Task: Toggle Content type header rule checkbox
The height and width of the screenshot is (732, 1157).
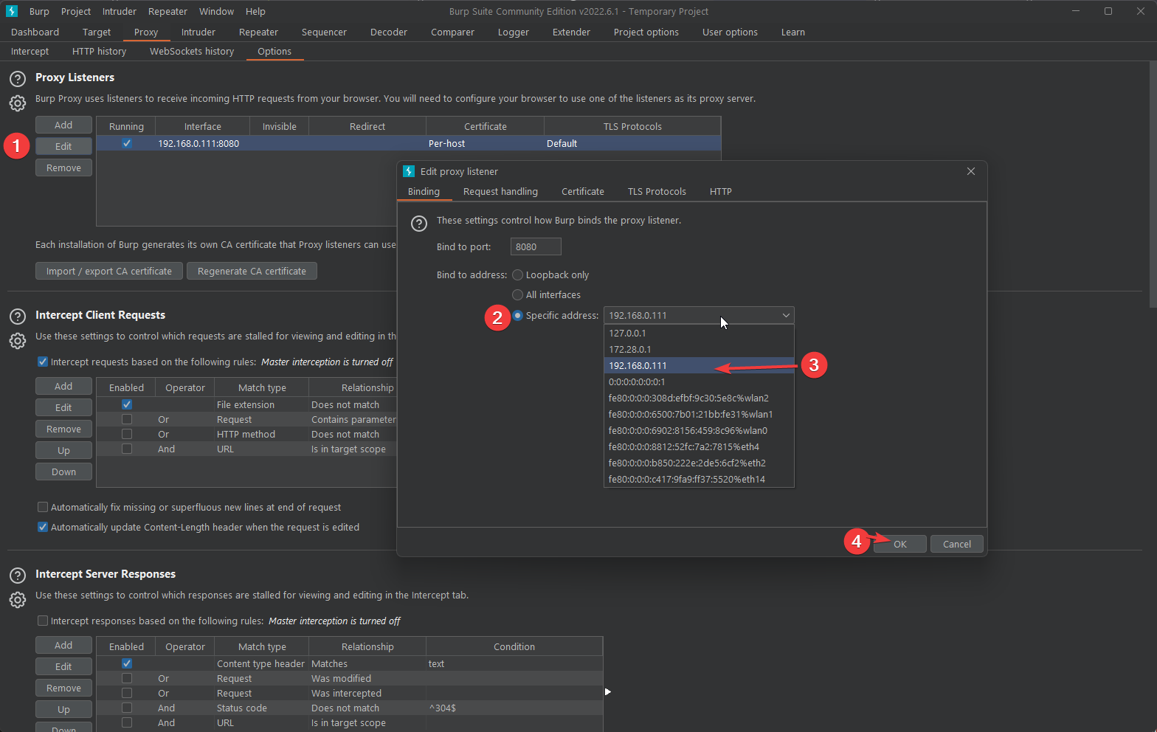Action: point(127,663)
